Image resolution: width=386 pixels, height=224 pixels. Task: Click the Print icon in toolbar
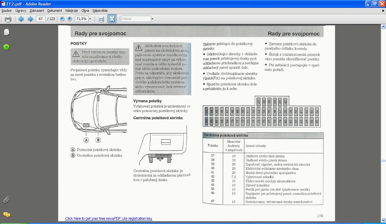(x=8, y=19)
